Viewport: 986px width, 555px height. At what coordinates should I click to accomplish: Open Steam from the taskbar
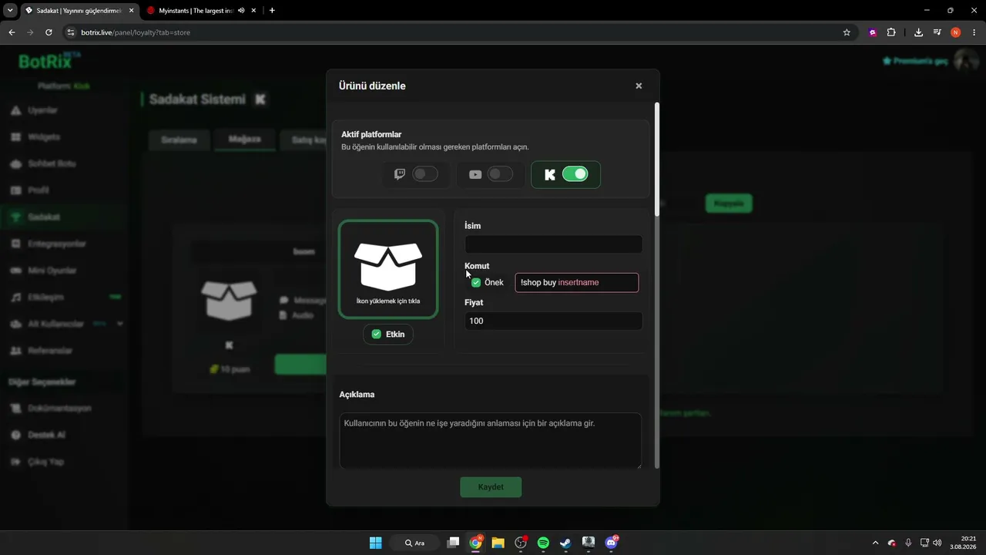(565, 543)
